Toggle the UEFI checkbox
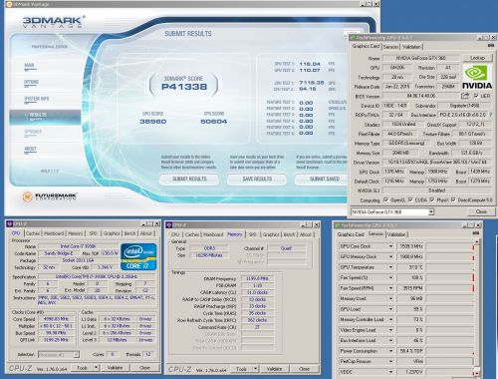The height and width of the screenshot is (379, 498). tap(476, 96)
